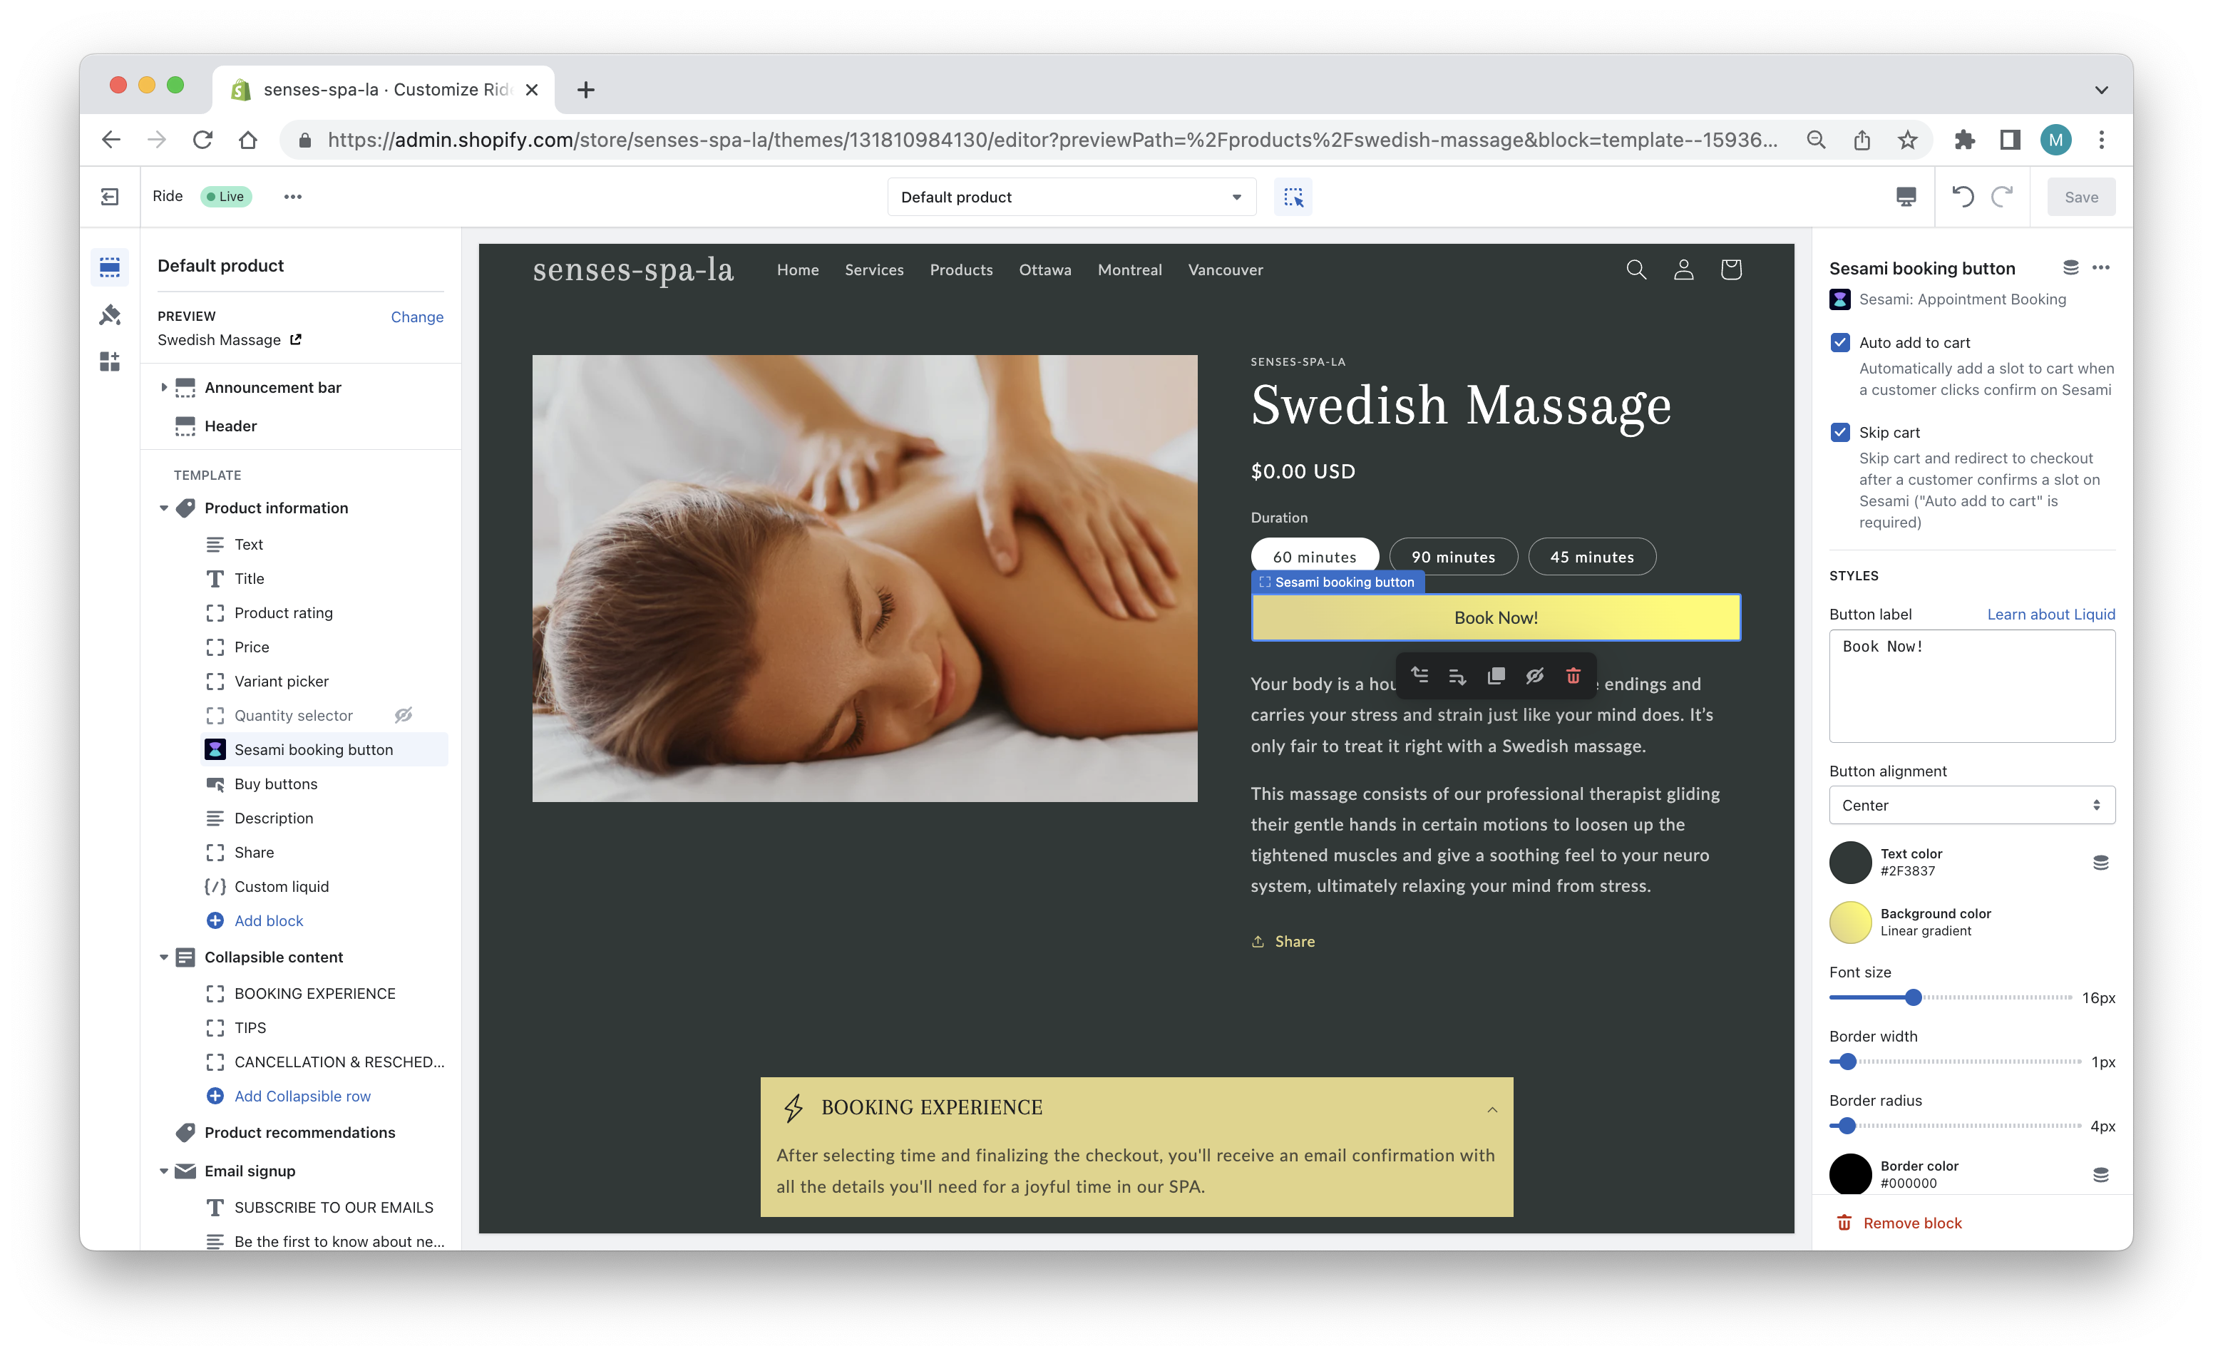Open Swedish Massage preview external link icon
The image size is (2213, 1356).
295,339
